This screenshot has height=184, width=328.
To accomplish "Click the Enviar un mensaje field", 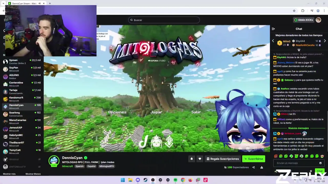I will [x=299, y=163].
